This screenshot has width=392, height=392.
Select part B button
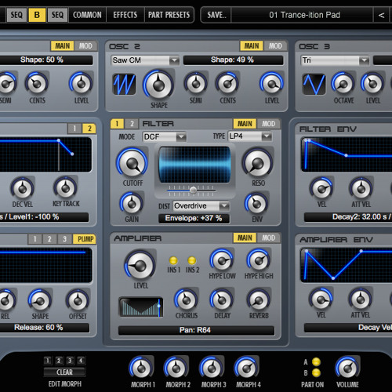[37, 15]
